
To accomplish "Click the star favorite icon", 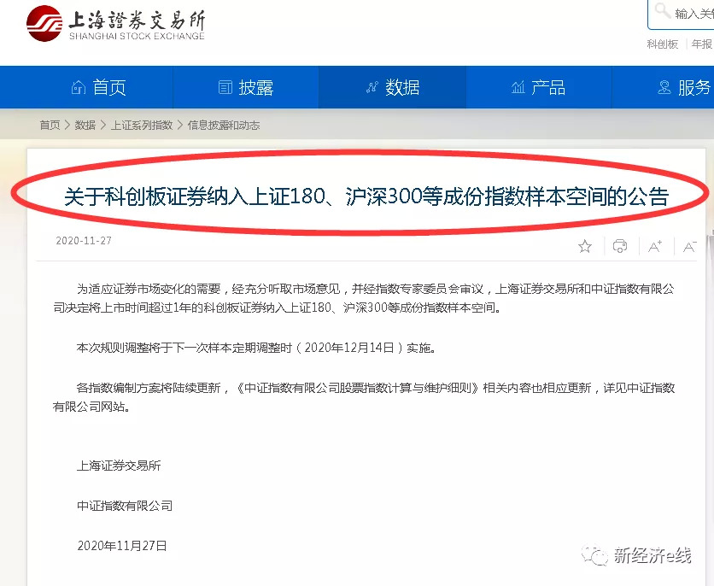I will [x=585, y=247].
